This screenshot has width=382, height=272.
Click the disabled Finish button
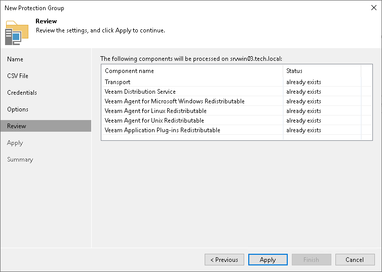click(311, 259)
